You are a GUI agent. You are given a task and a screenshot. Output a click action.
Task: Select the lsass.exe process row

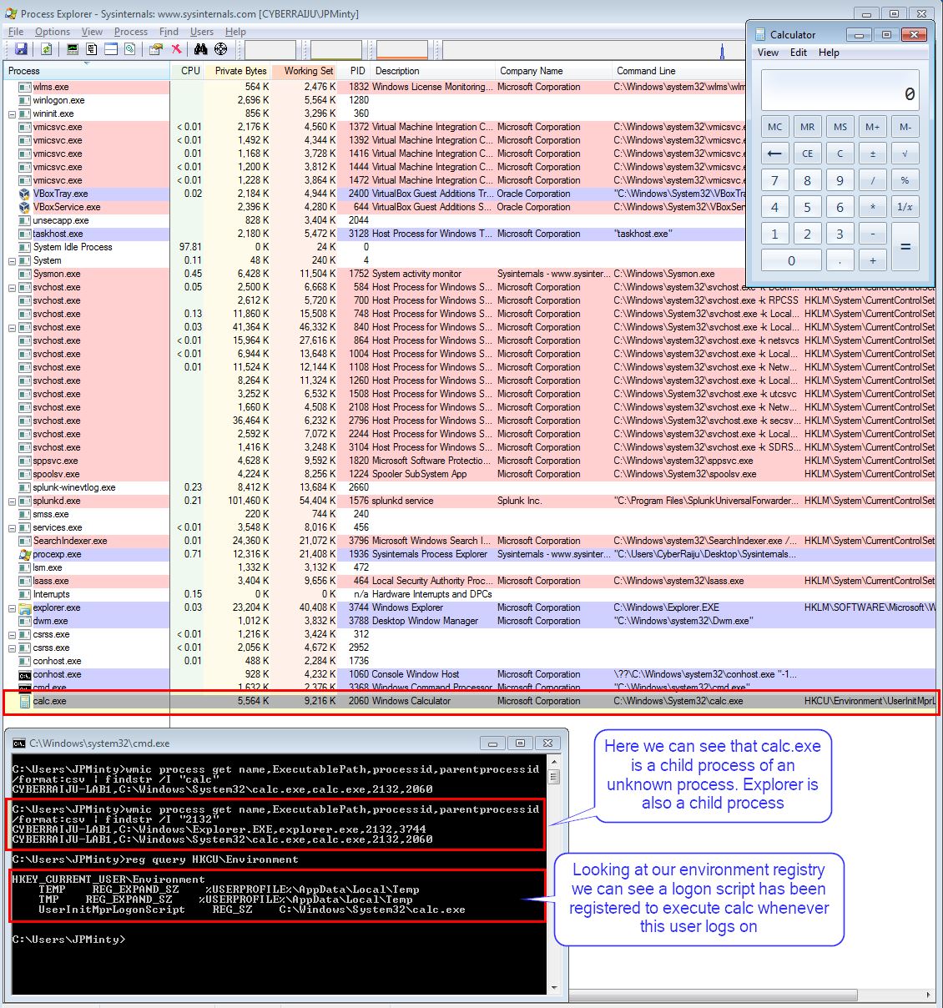pos(469,581)
